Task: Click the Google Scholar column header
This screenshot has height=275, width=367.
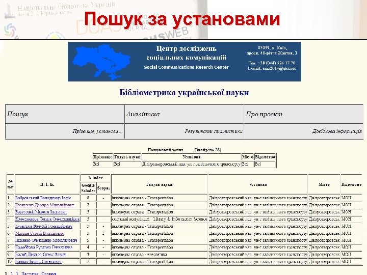Action: [x=88, y=187]
